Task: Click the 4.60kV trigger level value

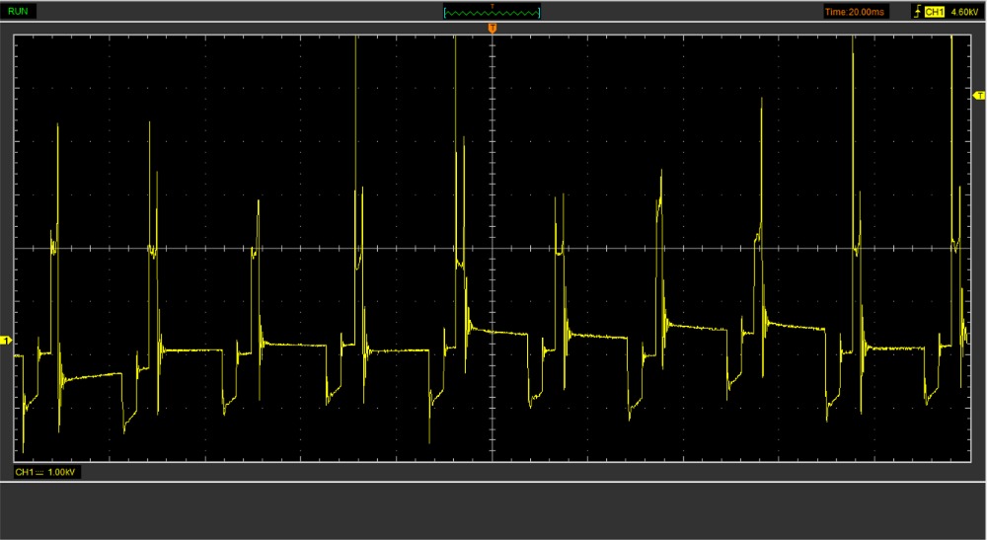Action: [963, 11]
